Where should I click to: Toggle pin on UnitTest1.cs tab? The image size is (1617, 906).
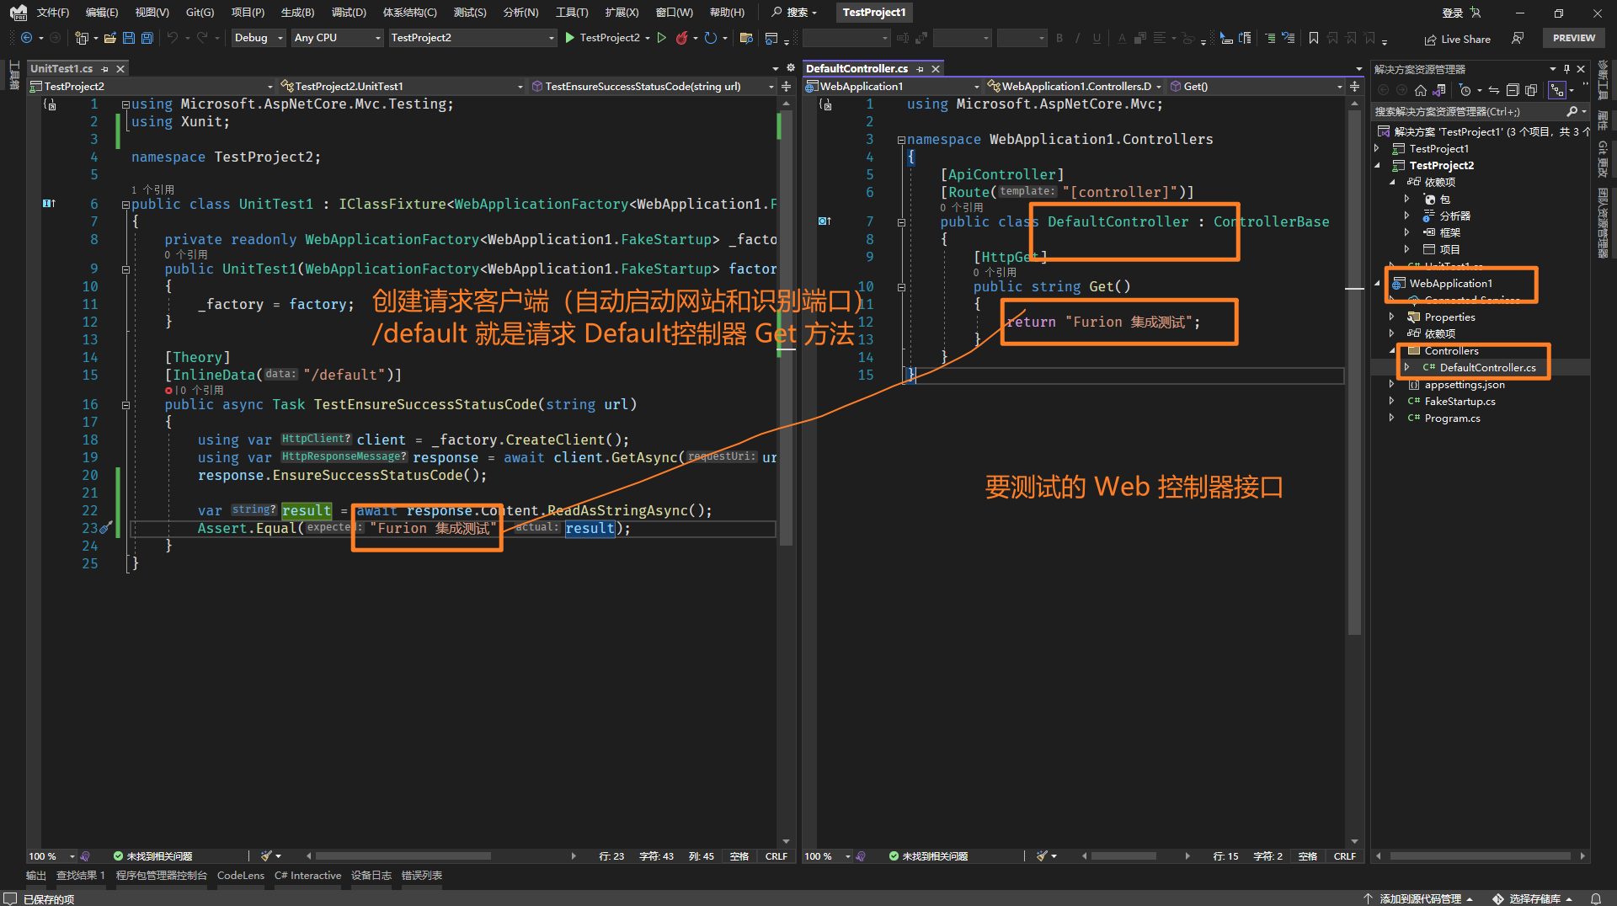[105, 69]
